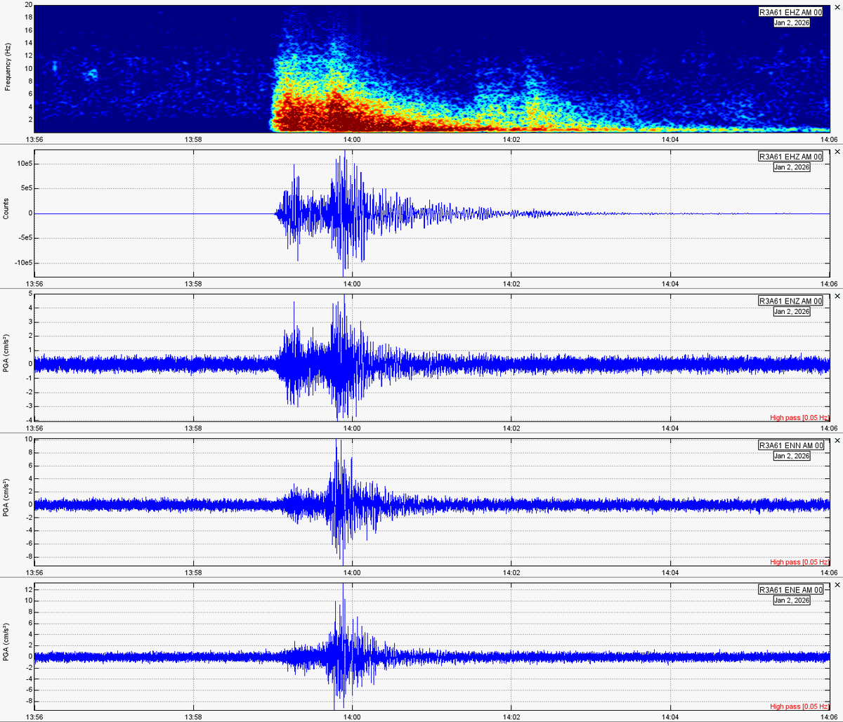This screenshot has height=722, width=843.
Task: Click the 14:06 time tick under the ENE waveform
Action: [829, 717]
